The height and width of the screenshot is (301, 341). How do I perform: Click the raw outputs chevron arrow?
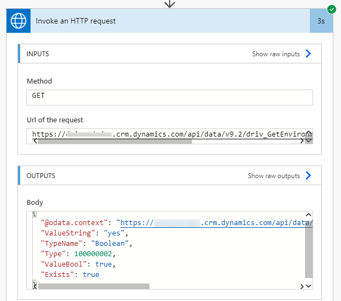[x=308, y=175]
